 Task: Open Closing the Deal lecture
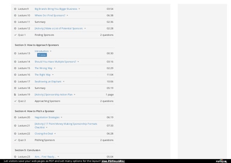[x=43, y=134]
